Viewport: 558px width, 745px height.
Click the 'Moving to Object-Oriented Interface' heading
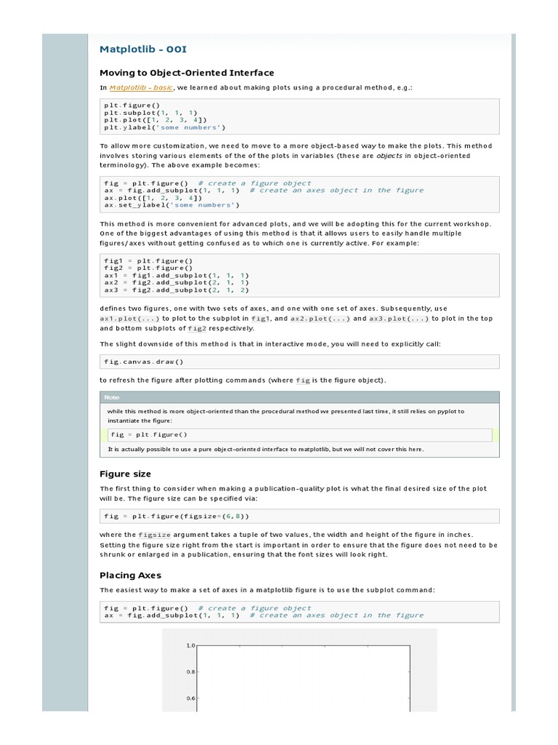click(187, 73)
